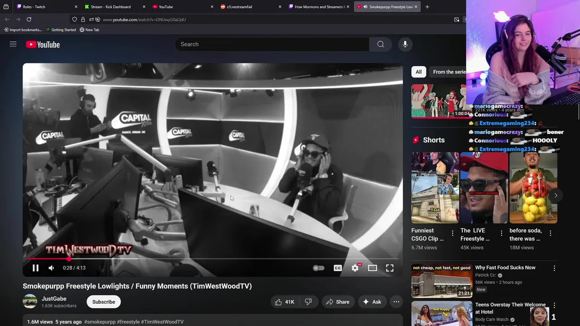
Task: Open Why Fast Food Sucks Now video title
Action: [505, 268]
